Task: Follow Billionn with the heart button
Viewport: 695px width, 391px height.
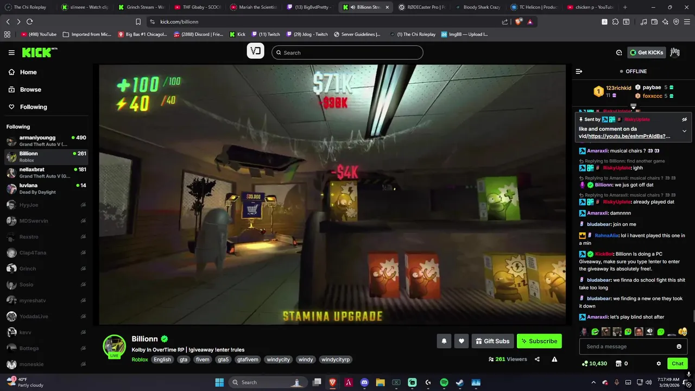Action: [x=462, y=341]
